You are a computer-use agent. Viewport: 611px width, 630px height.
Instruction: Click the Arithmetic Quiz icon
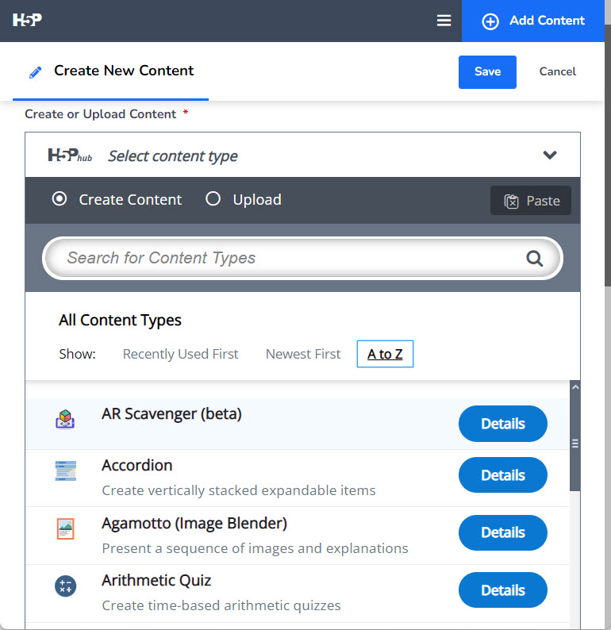click(66, 586)
